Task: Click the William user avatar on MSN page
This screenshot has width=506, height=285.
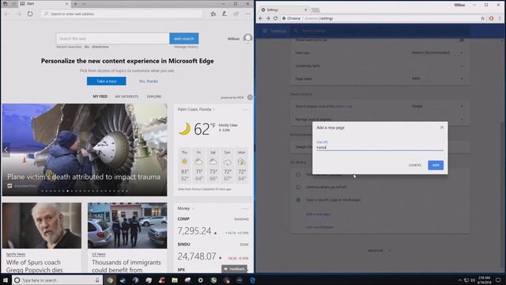Action: tap(247, 39)
